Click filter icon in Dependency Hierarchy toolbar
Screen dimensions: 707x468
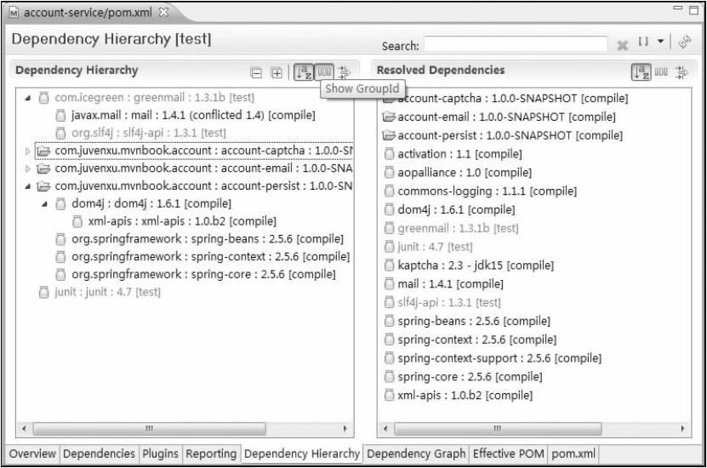click(345, 72)
